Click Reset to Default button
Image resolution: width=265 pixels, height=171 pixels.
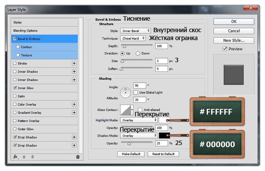click(163, 154)
